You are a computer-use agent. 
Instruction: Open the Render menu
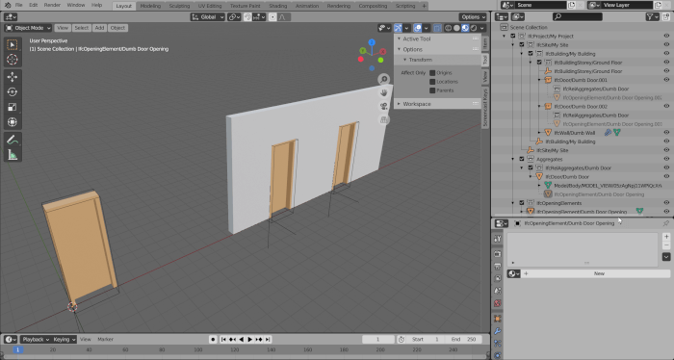[52, 5]
